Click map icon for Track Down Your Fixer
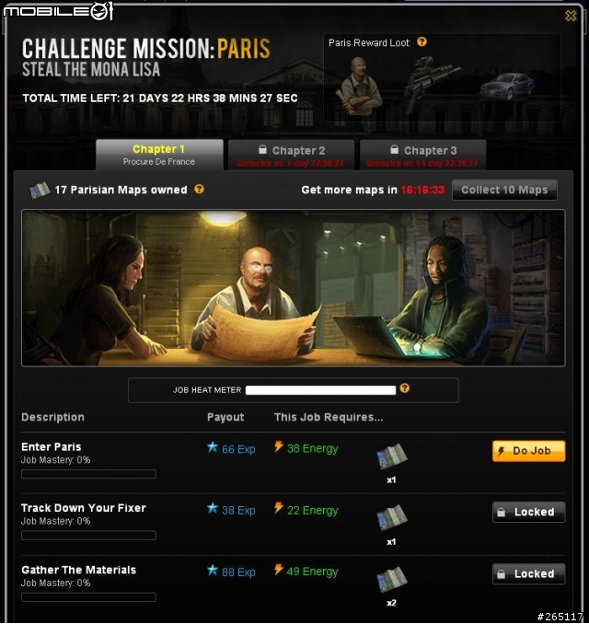 (392, 518)
